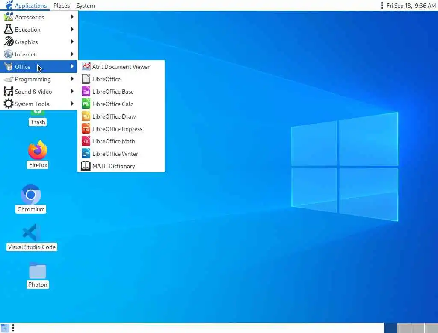Click the LibreOffice Base text label
The height and width of the screenshot is (333, 438).
pos(113,92)
